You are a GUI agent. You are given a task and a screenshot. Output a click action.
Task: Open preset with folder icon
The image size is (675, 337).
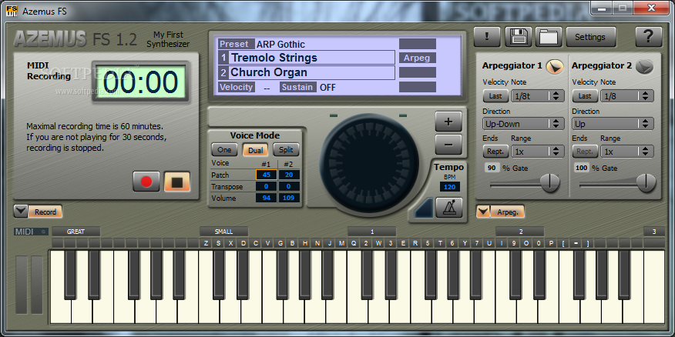(x=549, y=37)
